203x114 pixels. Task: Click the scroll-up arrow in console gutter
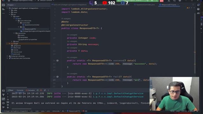[8, 94]
